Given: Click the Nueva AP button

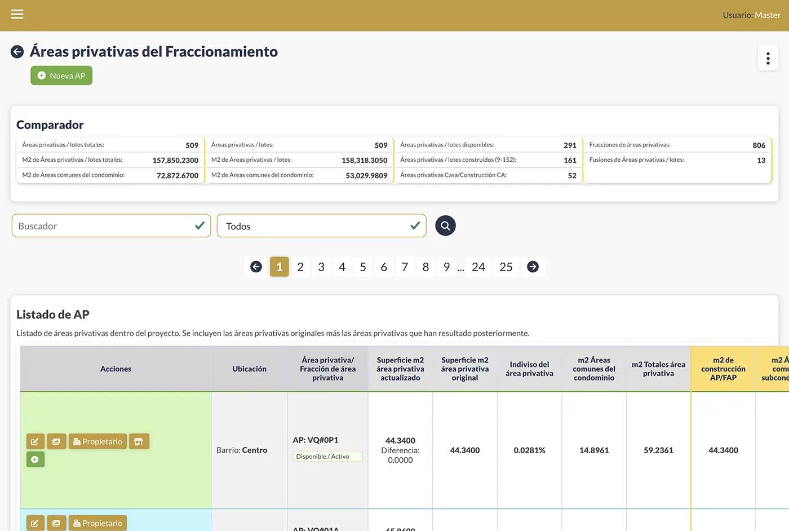Looking at the screenshot, I should [61, 76].
